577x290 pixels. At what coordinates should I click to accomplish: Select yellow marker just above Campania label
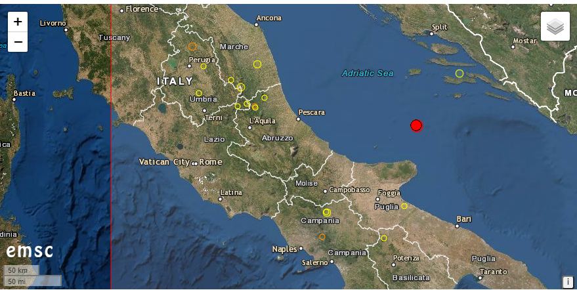[326, 212]
